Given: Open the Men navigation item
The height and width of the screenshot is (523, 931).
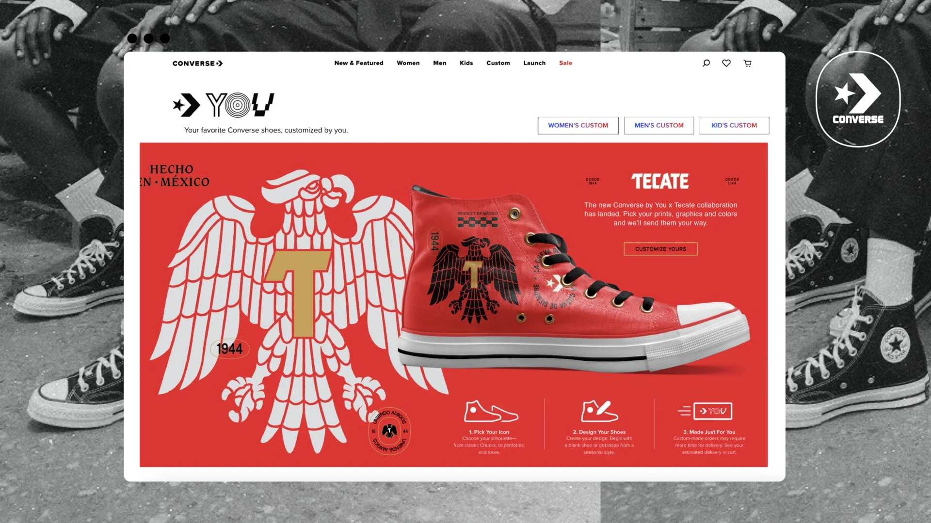Looking at the screenshot, I should tap(440, 63).
